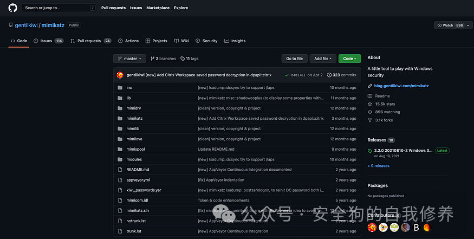
Task: Open the 323 commits history link
Action: tap(342, 75)
